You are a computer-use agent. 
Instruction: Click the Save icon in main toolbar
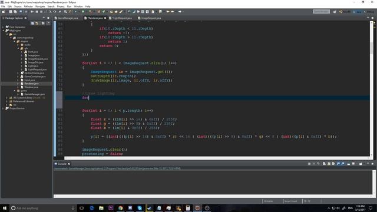(x=11, y=12)
